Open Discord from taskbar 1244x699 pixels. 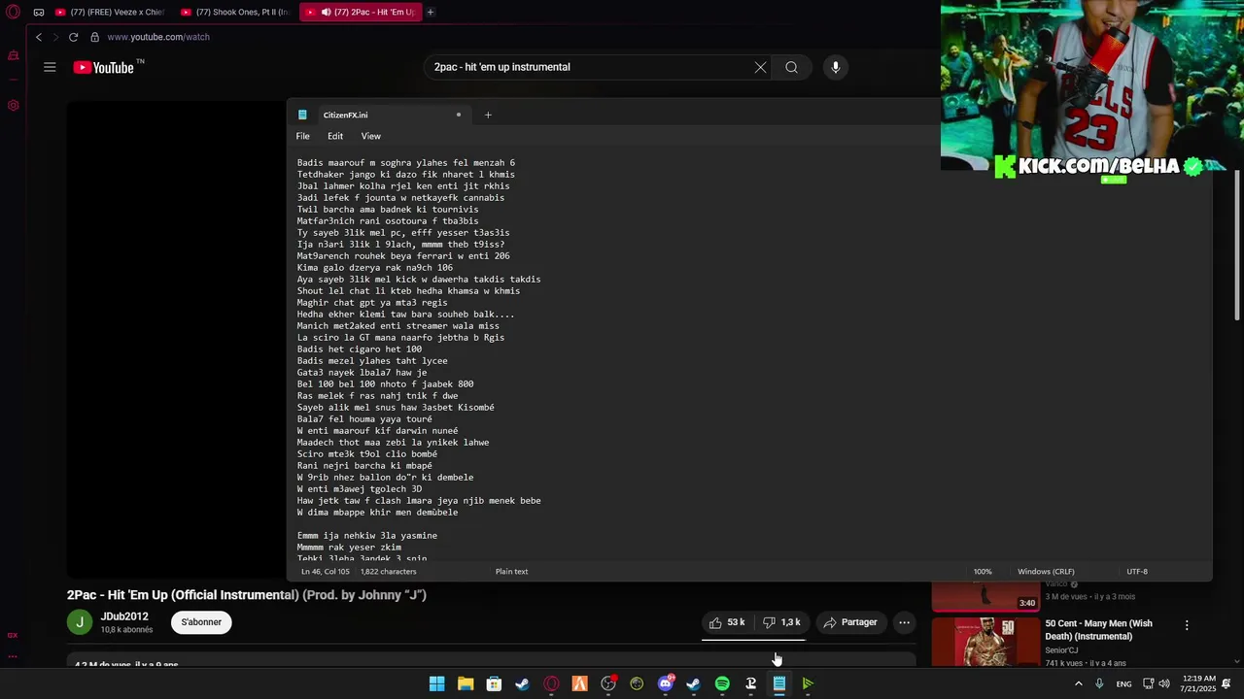coord(665,683)
